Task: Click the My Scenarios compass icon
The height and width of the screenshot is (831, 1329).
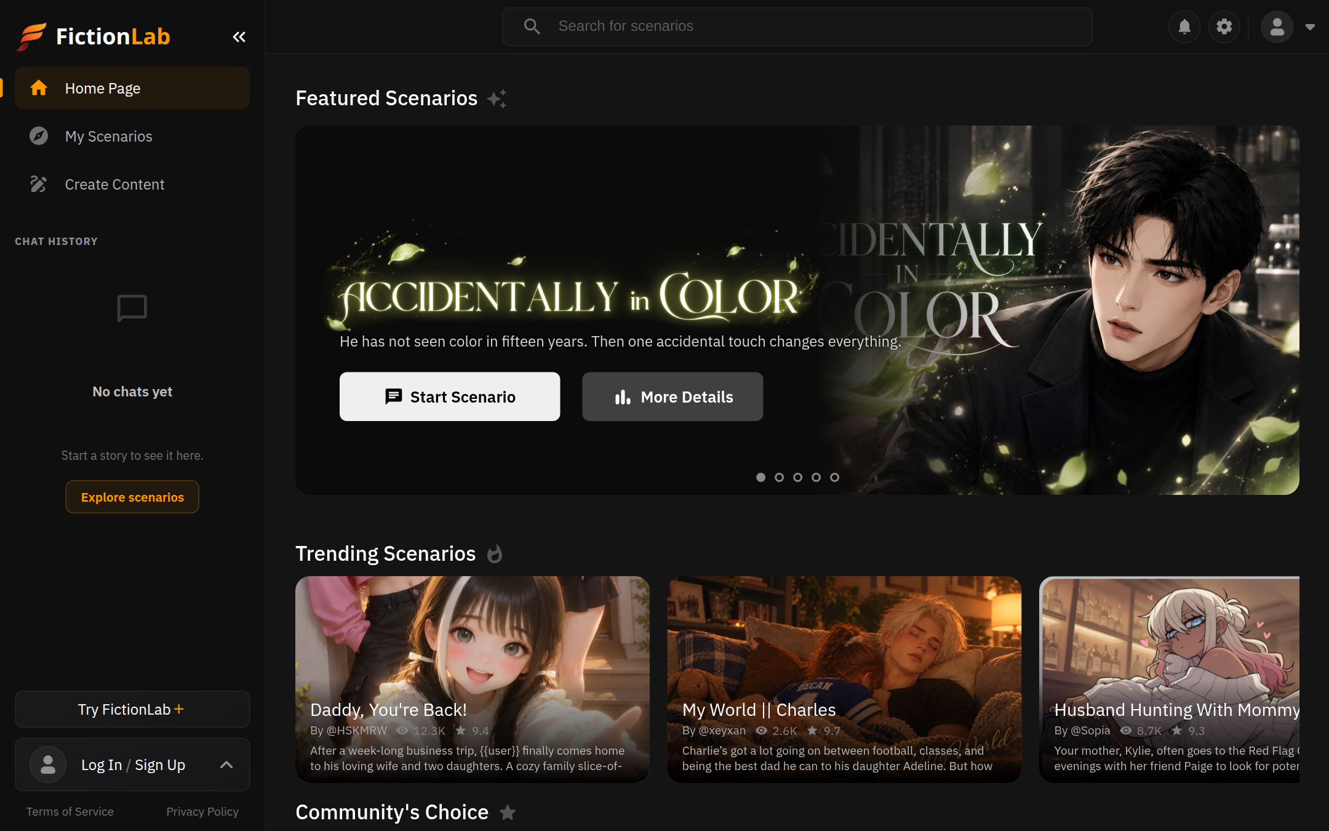Action: (x=39, y=136)
